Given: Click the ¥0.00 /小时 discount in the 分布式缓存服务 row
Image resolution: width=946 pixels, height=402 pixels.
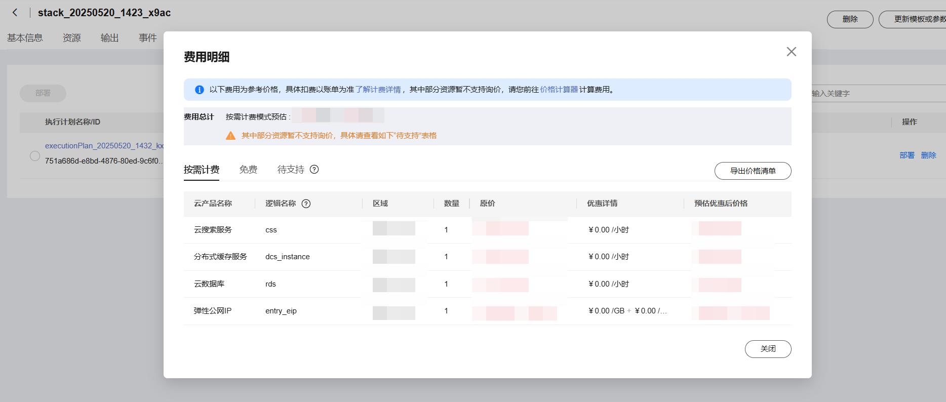Looking at the screenshot, I should click(x=608, y=257).
